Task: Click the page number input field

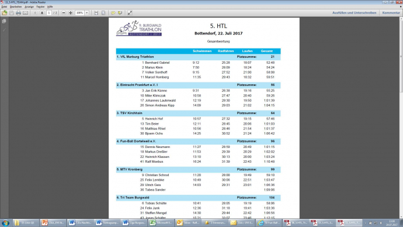Action: pos(49,13)
